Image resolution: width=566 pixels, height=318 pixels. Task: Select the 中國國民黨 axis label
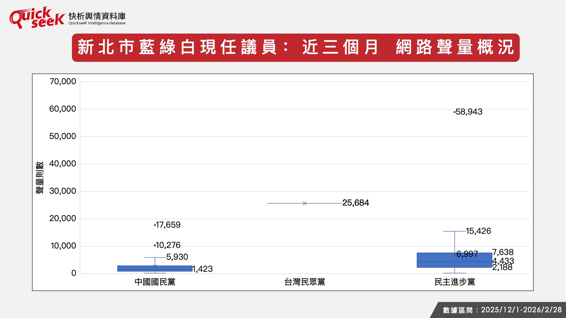(x=155, y=282)
